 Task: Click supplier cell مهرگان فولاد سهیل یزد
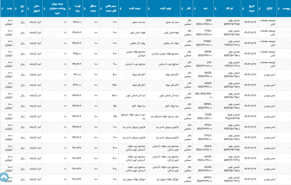tap(134, 179)
